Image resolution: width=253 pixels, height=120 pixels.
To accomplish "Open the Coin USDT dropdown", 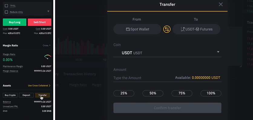I will [x=167, y=53].
